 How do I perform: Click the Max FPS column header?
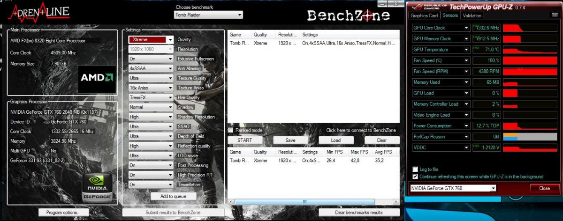coord(360,152)
